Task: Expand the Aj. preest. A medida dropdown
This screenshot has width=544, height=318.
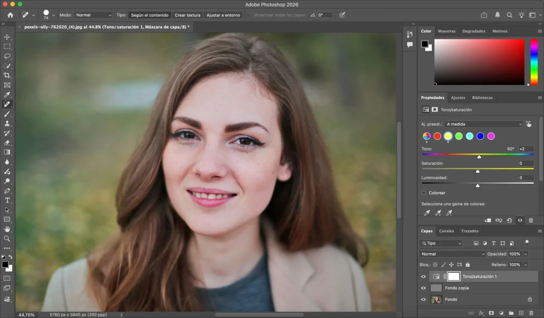Action: tap(484, 124)
